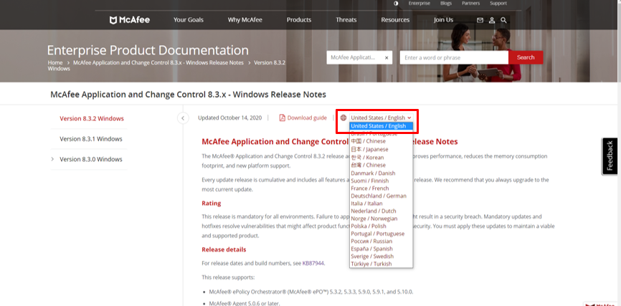Open the Join Us menu

click(x=444, y=20)
